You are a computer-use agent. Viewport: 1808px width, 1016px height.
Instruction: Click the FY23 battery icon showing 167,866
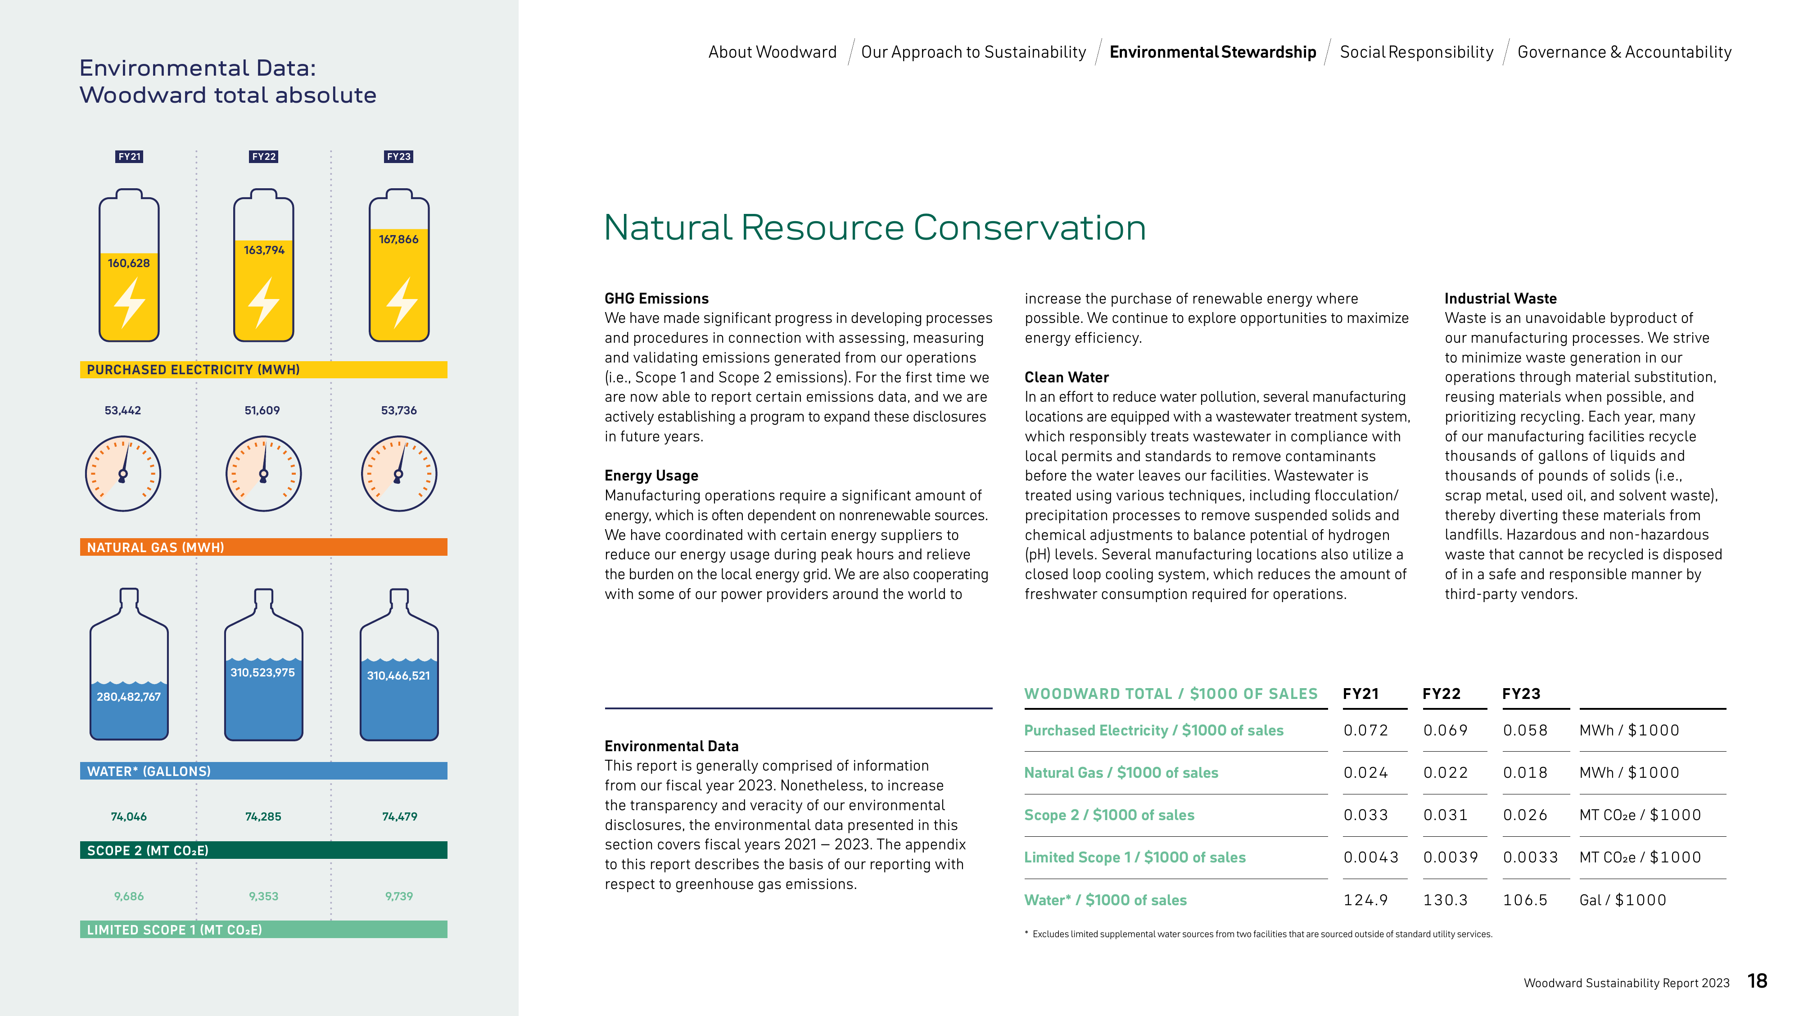click(x=399, y=265)
